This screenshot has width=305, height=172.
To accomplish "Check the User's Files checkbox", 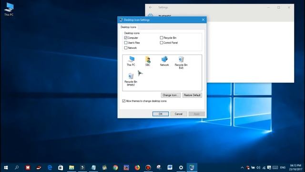I will tap(126, 43).
